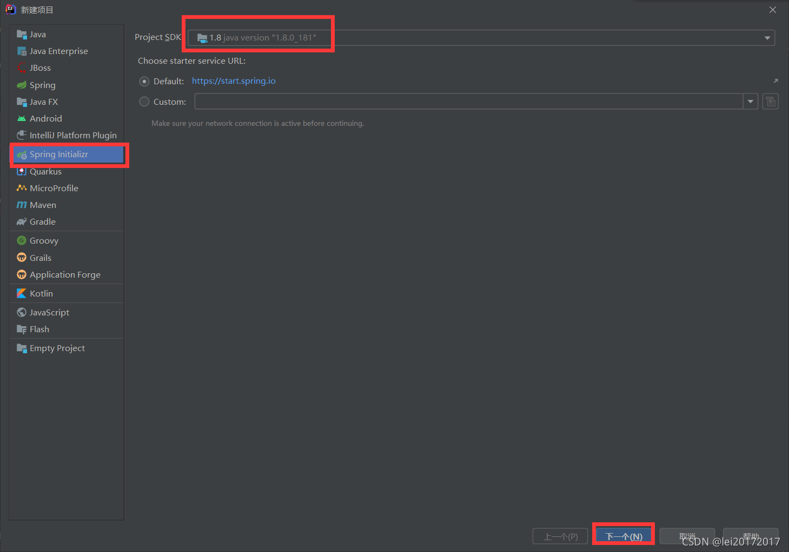Image resolution: width=789 pixels, height=552 pixels.
Task: Click the Android robot icon
Action: pyautogui.click(x=22, y=118)
